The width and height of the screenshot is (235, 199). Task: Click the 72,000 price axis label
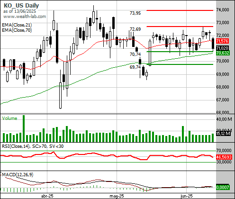tap(223, 36)
